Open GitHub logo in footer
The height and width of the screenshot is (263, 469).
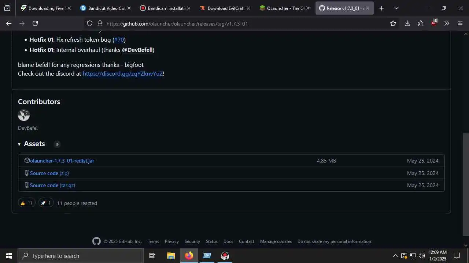pos(96,241)
